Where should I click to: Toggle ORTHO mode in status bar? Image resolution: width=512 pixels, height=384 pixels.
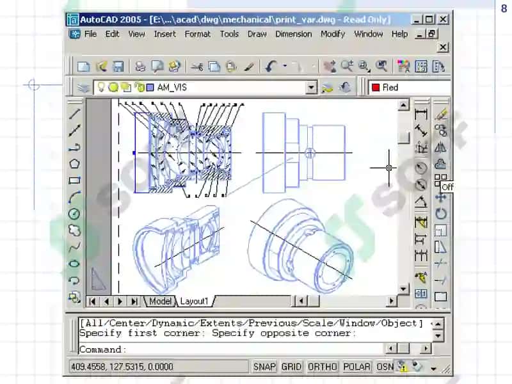click(x=322, y=367)
